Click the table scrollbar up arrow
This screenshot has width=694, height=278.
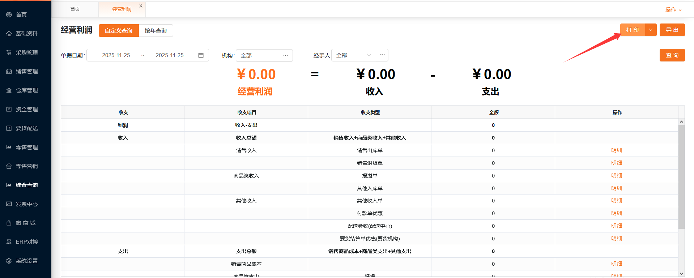coord(681,122)
